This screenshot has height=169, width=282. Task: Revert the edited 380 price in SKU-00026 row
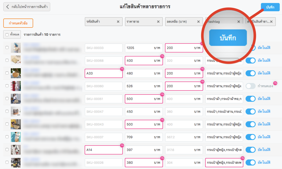[162, 158]
